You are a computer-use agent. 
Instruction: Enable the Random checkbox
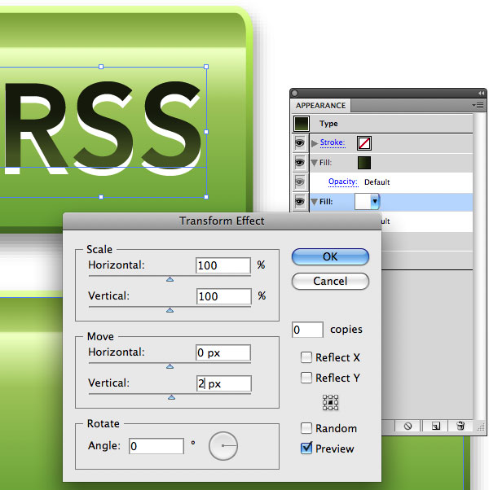pos(306,428)
